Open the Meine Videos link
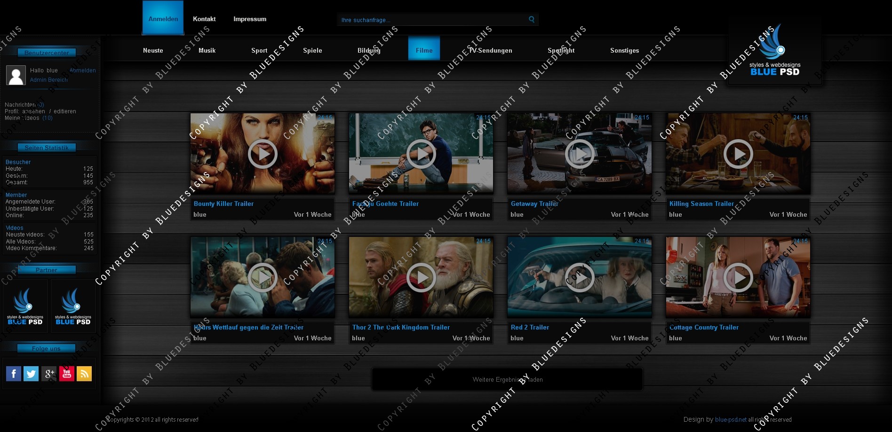Image resolution: width=892 pixels, height=432 pixels. 29,118
